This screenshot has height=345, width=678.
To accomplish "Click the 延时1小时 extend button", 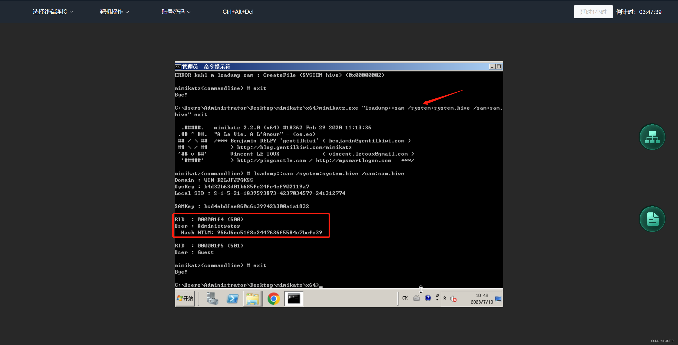I will tap(593, 12).
